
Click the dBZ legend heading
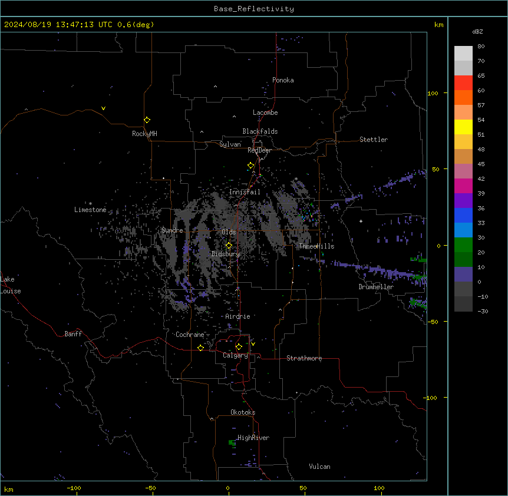point(477,31)
